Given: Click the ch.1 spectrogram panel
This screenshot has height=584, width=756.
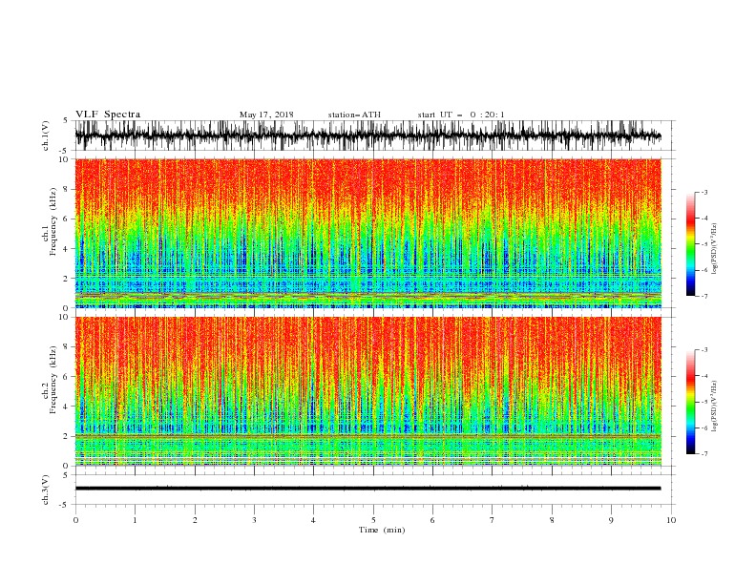Looking at the screenshot, I should 367,233.
